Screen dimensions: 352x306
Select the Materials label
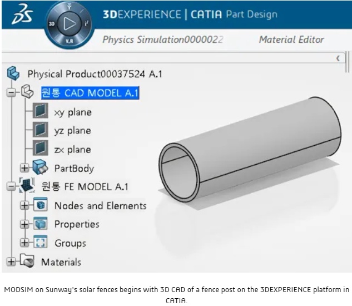(x=61, y=262)
